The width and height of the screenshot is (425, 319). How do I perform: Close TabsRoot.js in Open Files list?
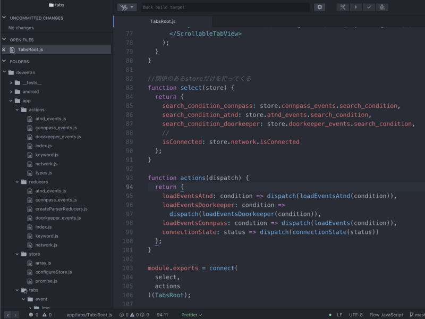pos(4,49)
